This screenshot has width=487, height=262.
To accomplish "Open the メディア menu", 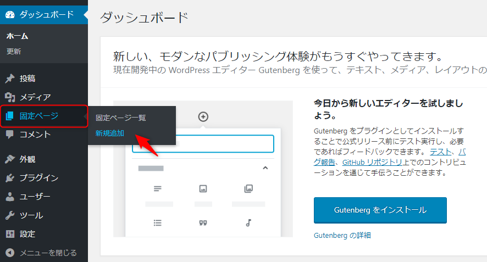I will coord(44,97).
